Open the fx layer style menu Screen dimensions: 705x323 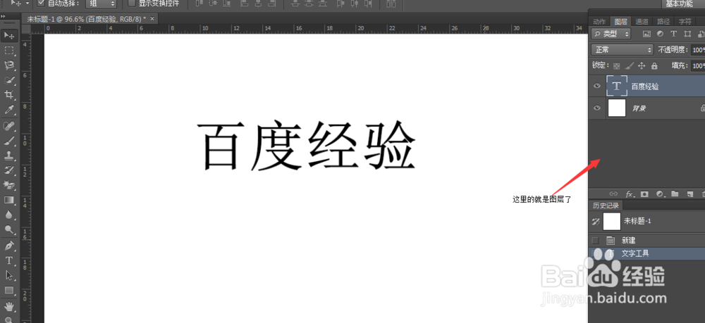pos(630,194)
